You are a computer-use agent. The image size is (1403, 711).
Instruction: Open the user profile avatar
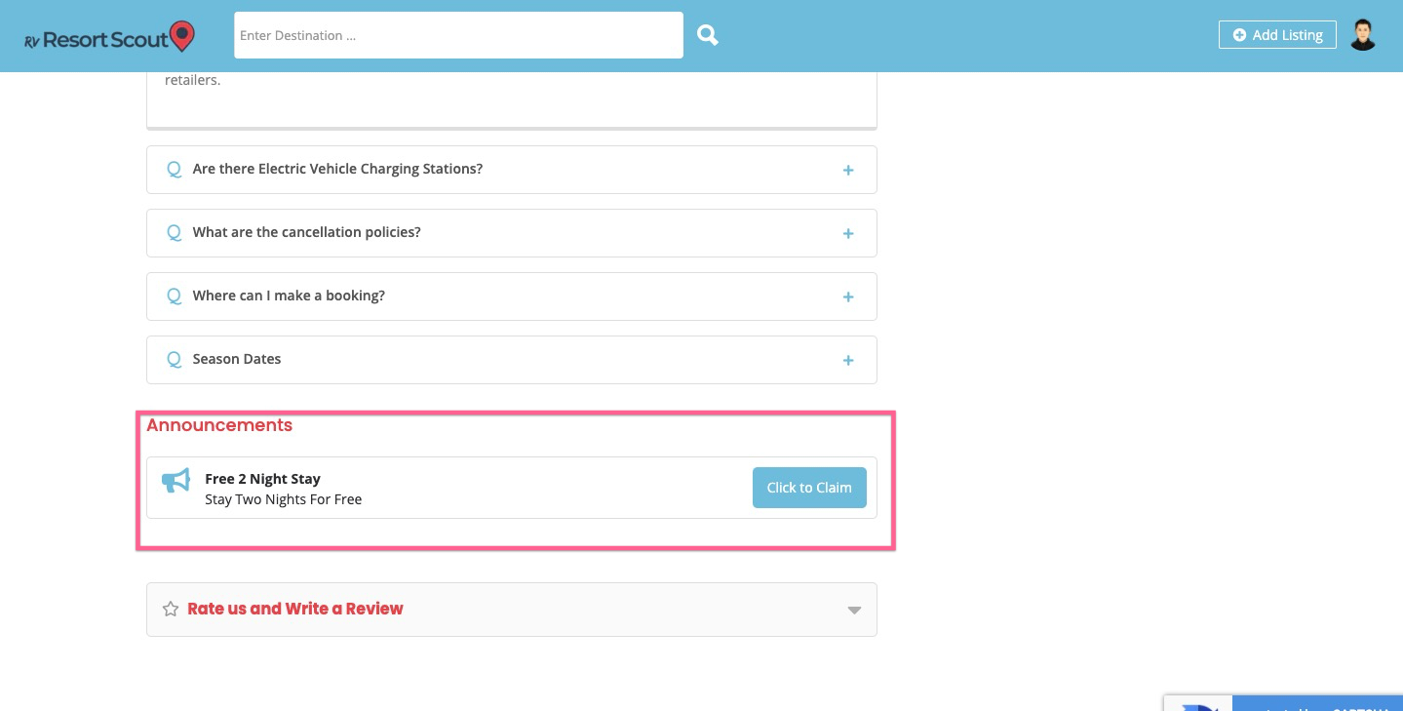(x=1362, y=35)
